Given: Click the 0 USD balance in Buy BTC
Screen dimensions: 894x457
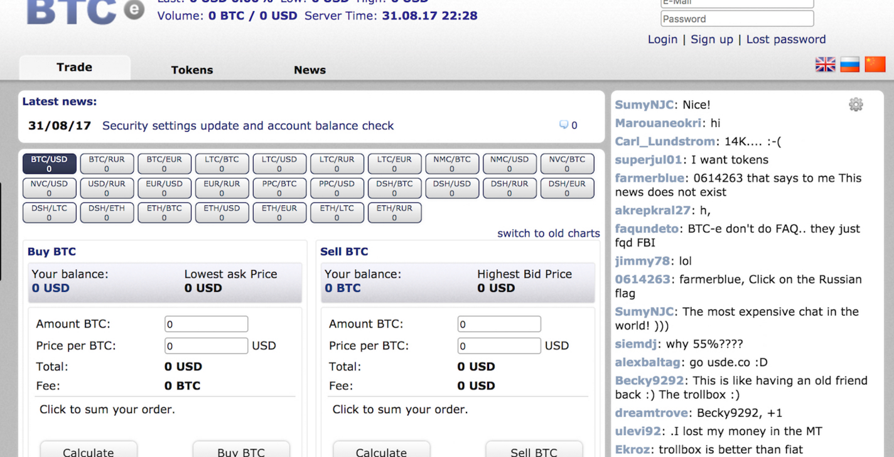Looking at the screenshot, I should (51, 288).
